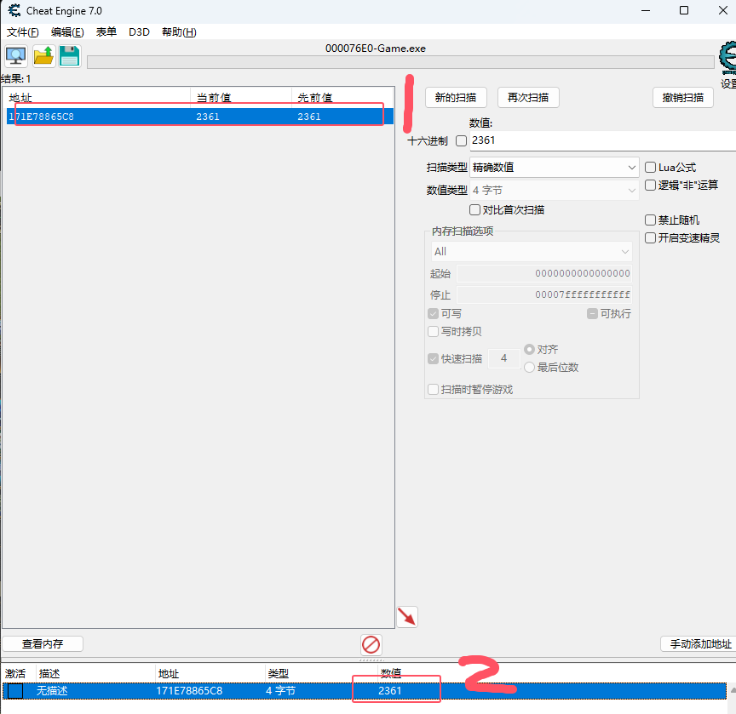736x714 pixels.
Task: Click the 类型 column header
Action: (x=321, y=674)
